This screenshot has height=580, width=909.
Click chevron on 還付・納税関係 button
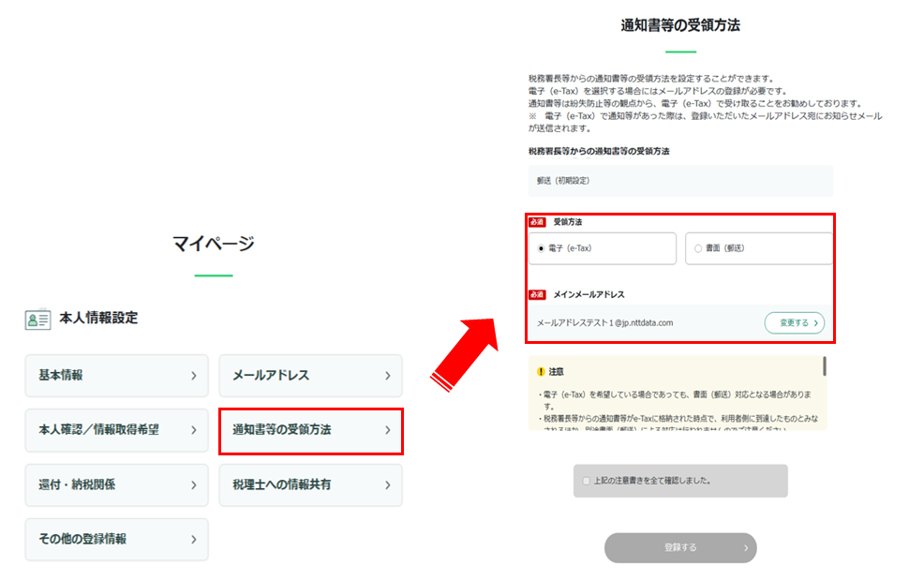(194, 485)
